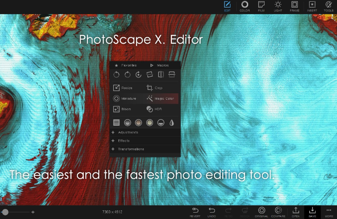Expand the Transformations section
The height and width of the screenshot is (219, 337).
145,149
